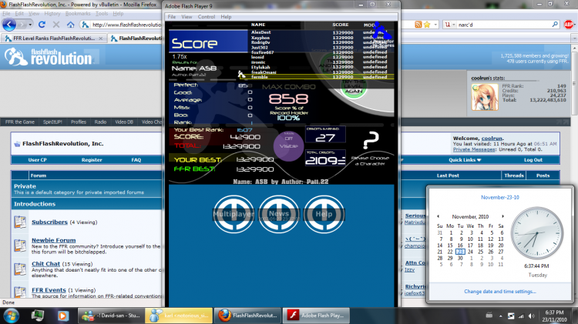
Task: Open the Help round button
Action: point(324,214)
